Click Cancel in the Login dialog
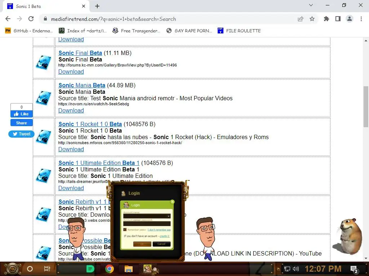 tap(161, 244)
